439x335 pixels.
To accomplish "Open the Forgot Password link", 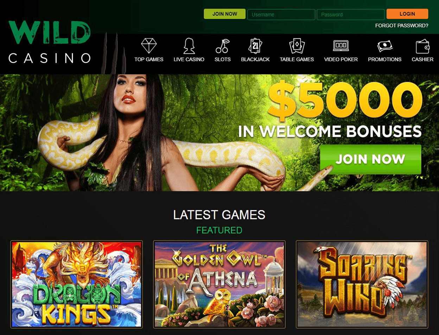I will [x=402, y=26].
